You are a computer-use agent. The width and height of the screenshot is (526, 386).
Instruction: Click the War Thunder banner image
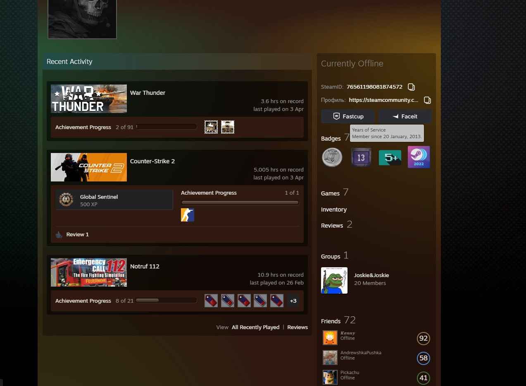click(x=89, y=99)
